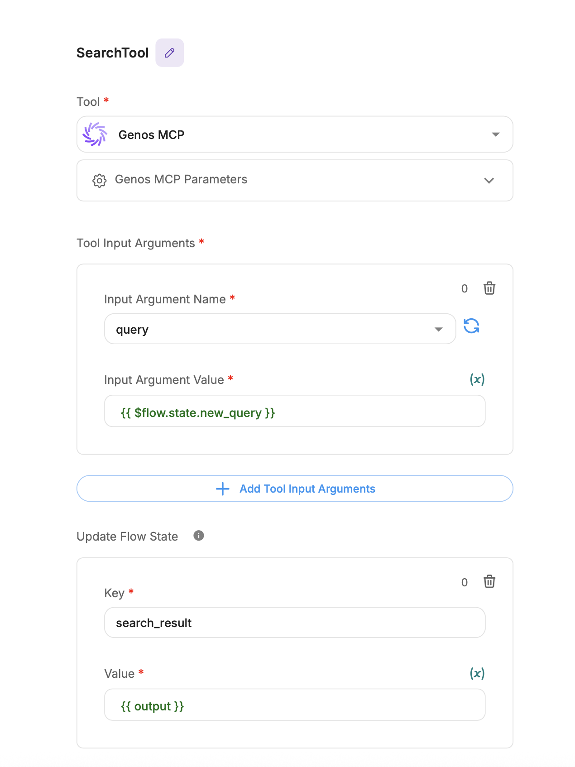Click the Value field containing output variable
Viewport: 575px width, 767px height.
295,705
